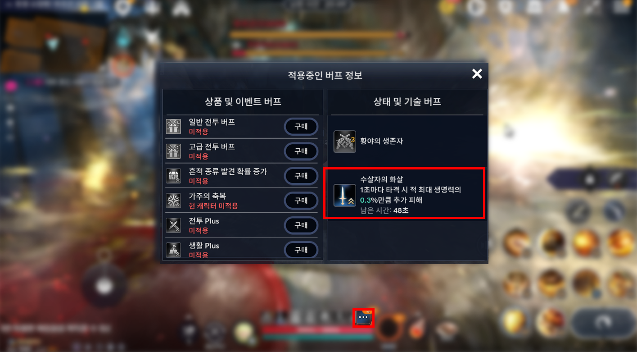Click the 생활 Plus tent icon
Viewport: 637px width, 352px height.
click(x=173, y=250)
